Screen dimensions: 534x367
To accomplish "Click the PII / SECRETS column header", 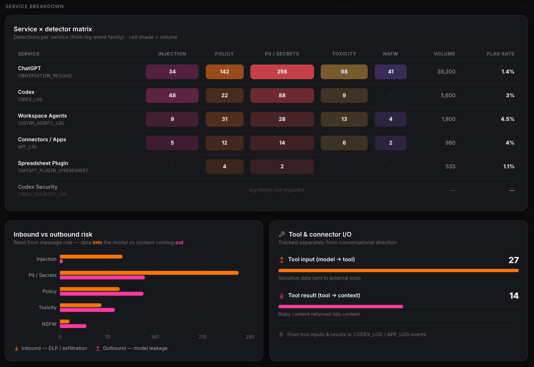I will click(x=282, y=54).
